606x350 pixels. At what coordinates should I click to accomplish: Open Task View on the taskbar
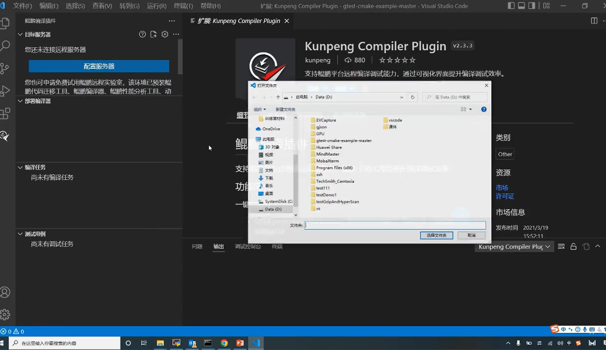(144, 343)
